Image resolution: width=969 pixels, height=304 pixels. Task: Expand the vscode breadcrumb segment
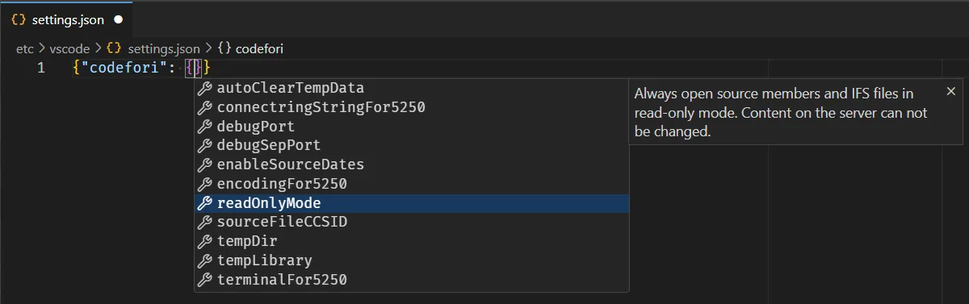click(69, 49)
